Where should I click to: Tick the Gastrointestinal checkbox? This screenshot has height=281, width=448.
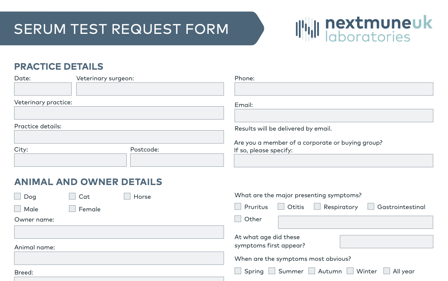(371, 206)
